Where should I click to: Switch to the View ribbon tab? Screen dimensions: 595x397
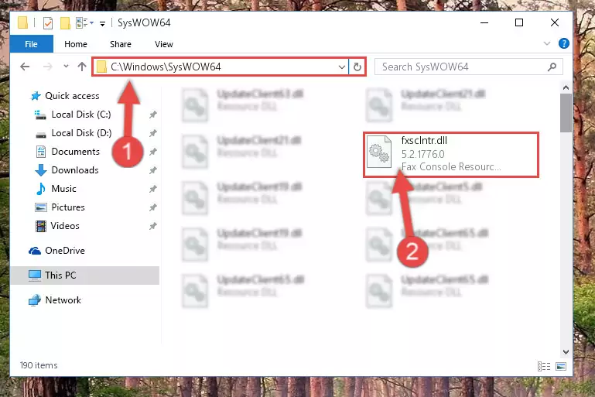click(164, 44)
